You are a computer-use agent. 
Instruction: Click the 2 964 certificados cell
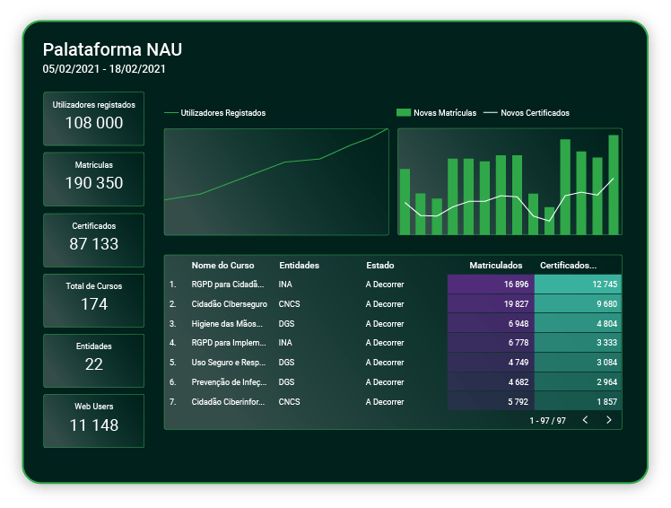(x=578, y=381)
